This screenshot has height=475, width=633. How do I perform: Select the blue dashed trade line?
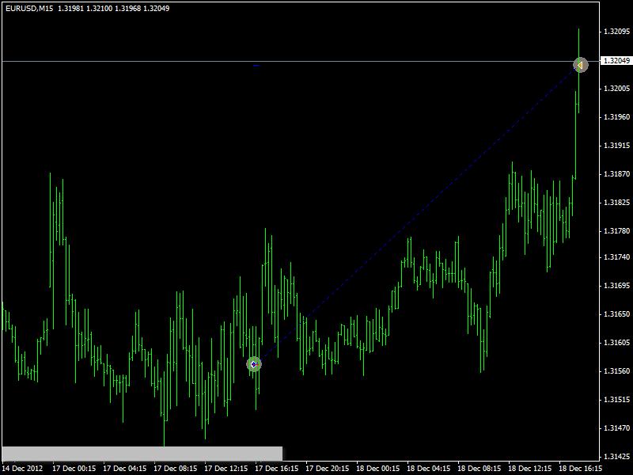pyautogui.click(x=417, y=215)
